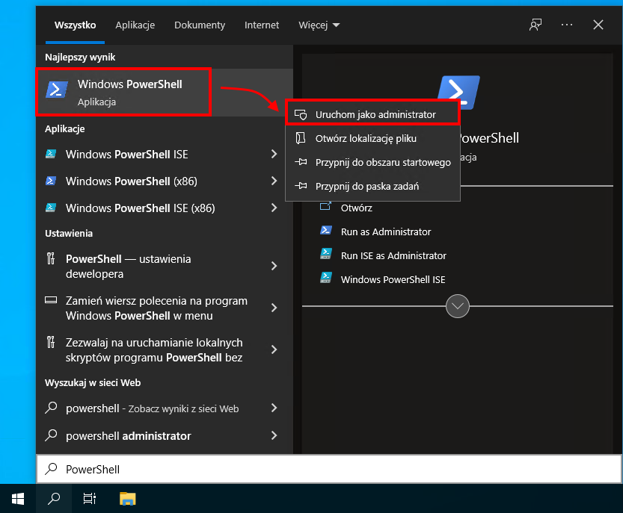Click 'Otwórz' in the details pane

pyautogui.click(x=357, y=208)
